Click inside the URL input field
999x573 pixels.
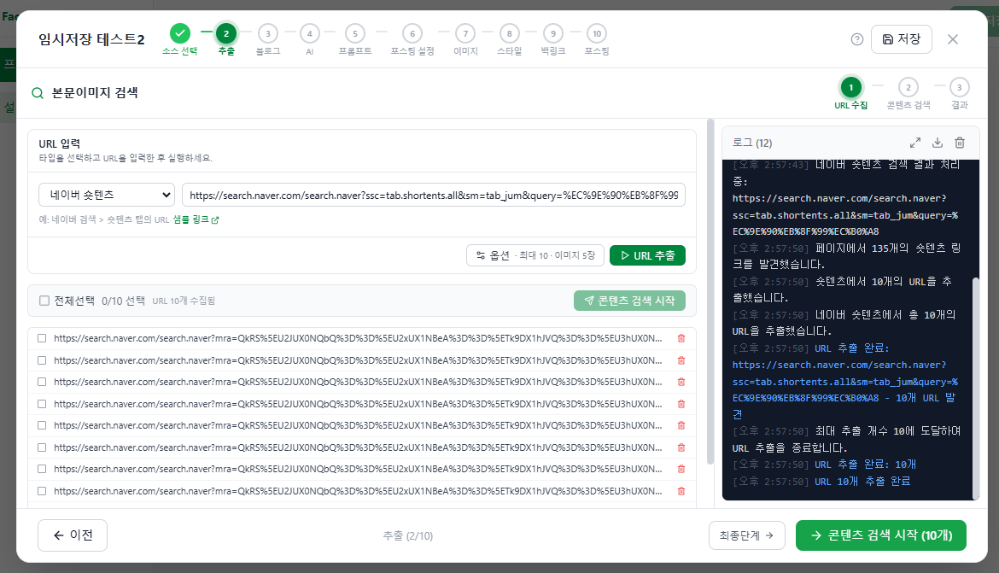pos(427,195)
